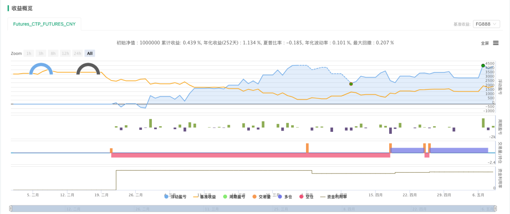Toggle 资金利用率 line in legend
This screenshot has width=510, height=214.
point(334,196)
